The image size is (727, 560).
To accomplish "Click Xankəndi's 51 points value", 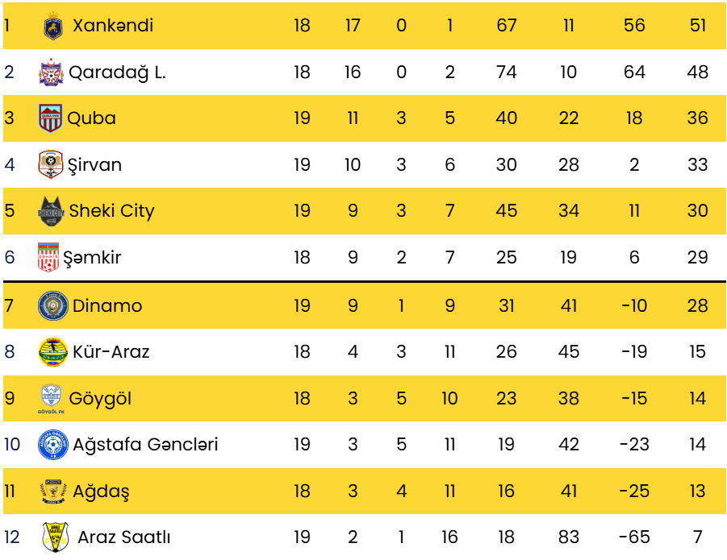I will (x=697, y=26).
